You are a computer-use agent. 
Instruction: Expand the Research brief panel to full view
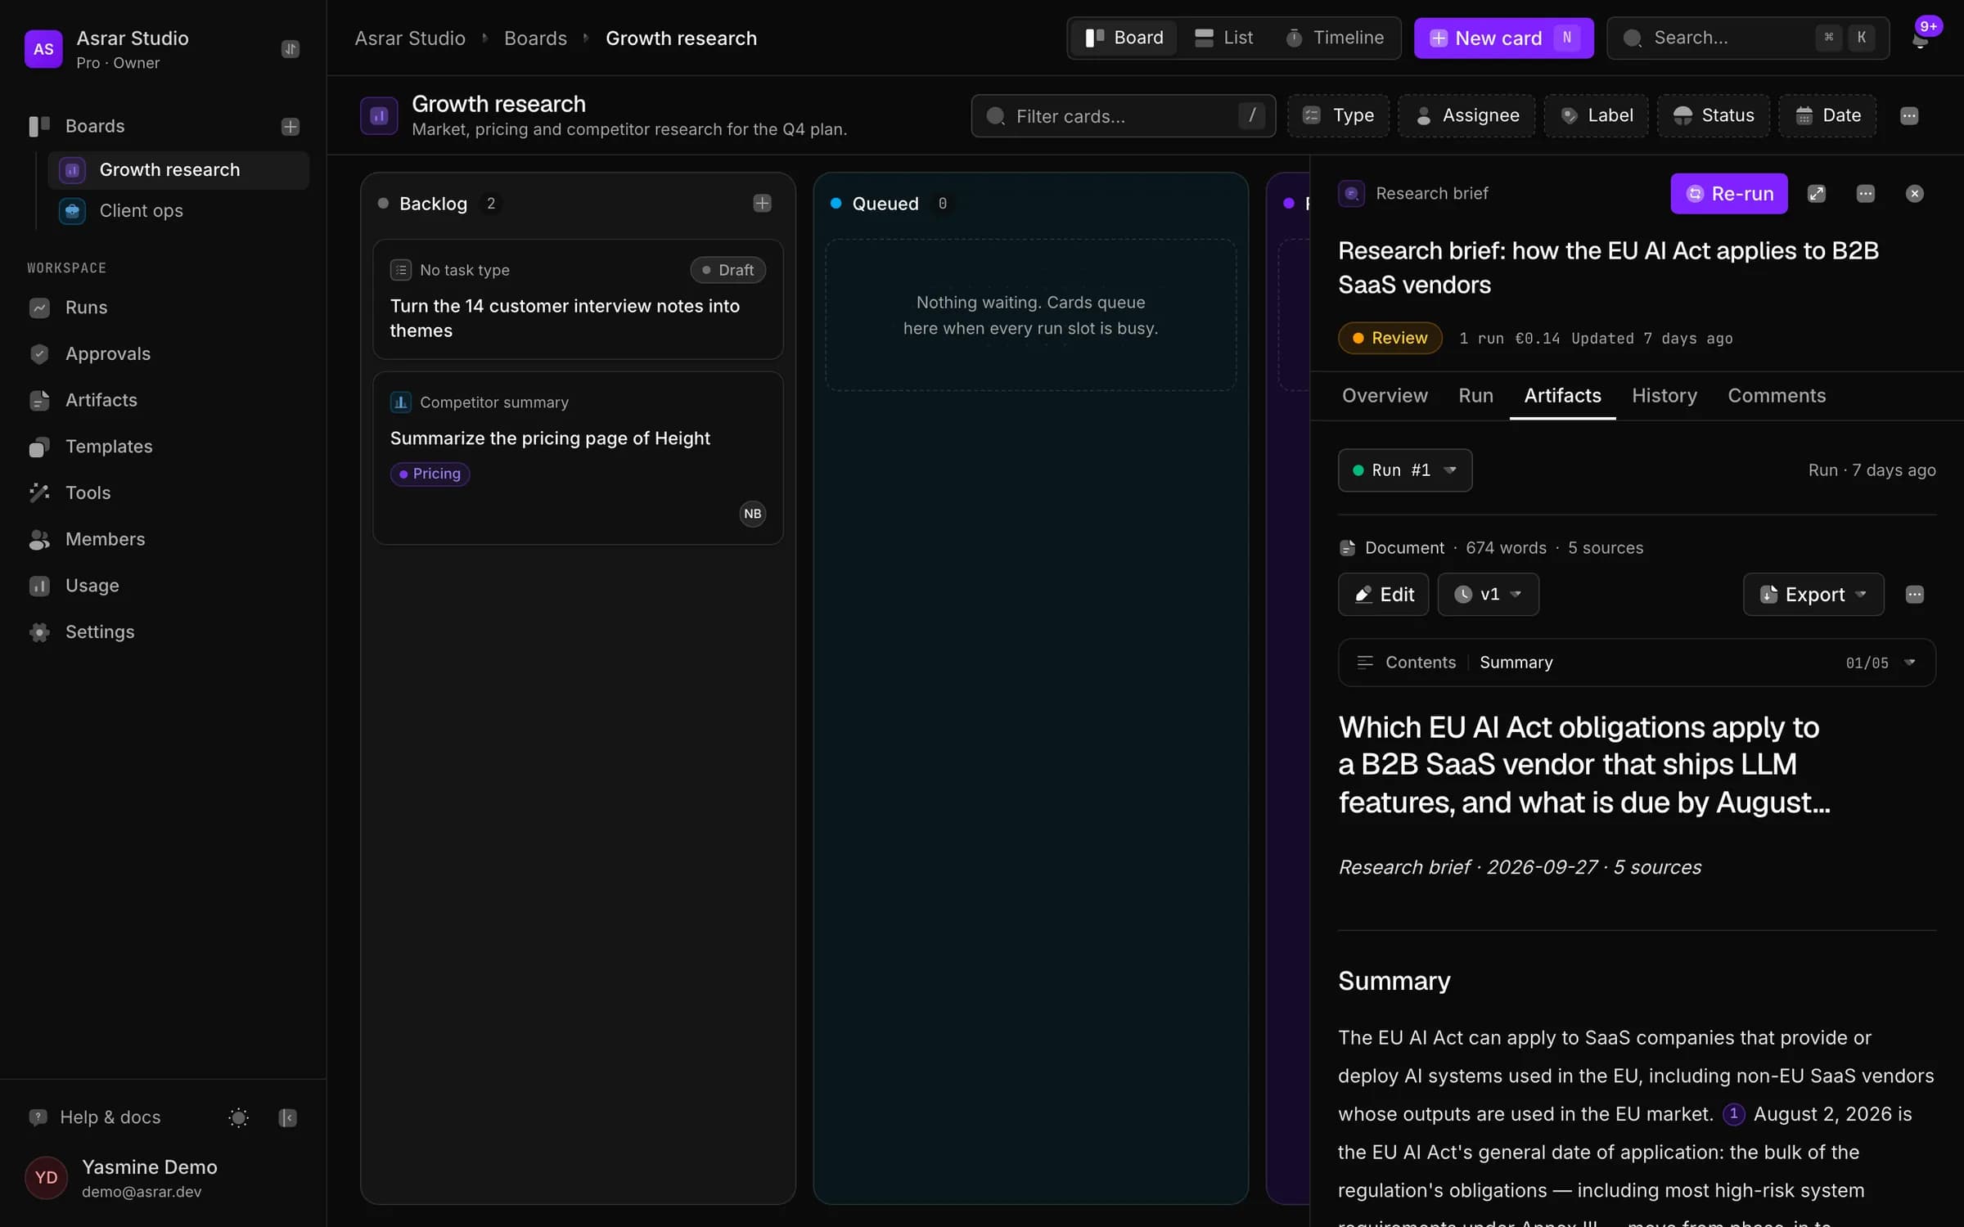[1817, 194]
